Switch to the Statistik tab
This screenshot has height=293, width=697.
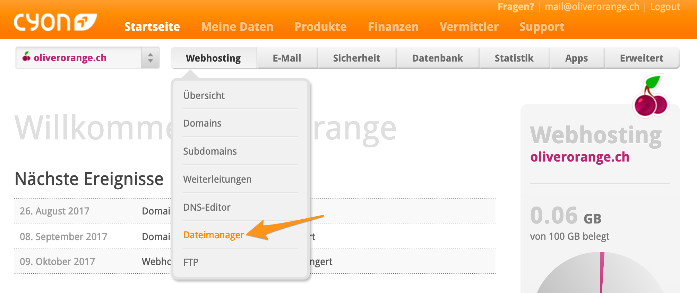(514, 58)
